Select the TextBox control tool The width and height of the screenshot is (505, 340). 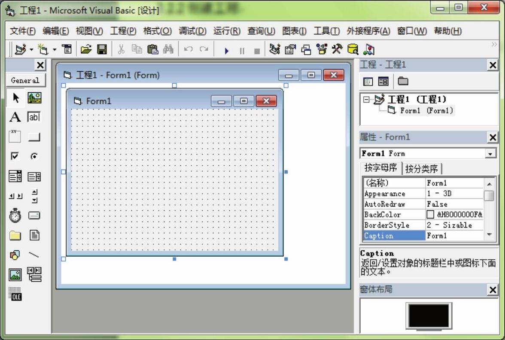[34, 117]
